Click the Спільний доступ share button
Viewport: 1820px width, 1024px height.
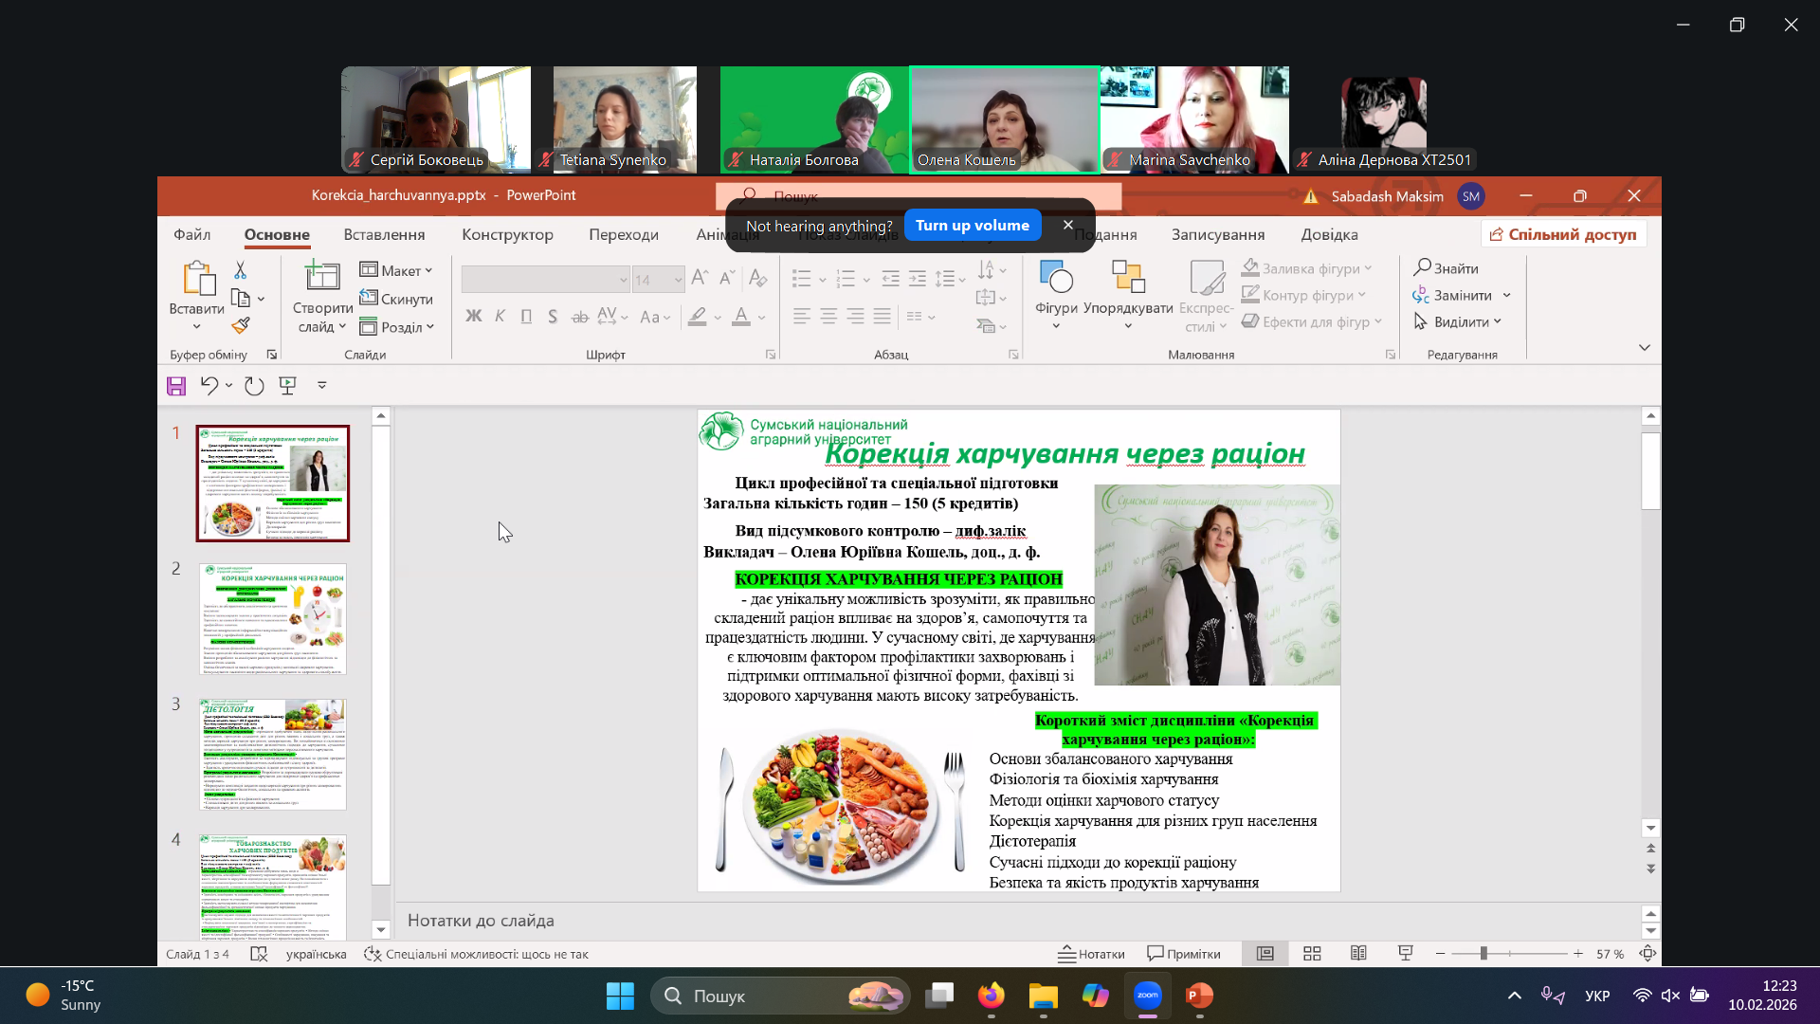[1563, 234]
